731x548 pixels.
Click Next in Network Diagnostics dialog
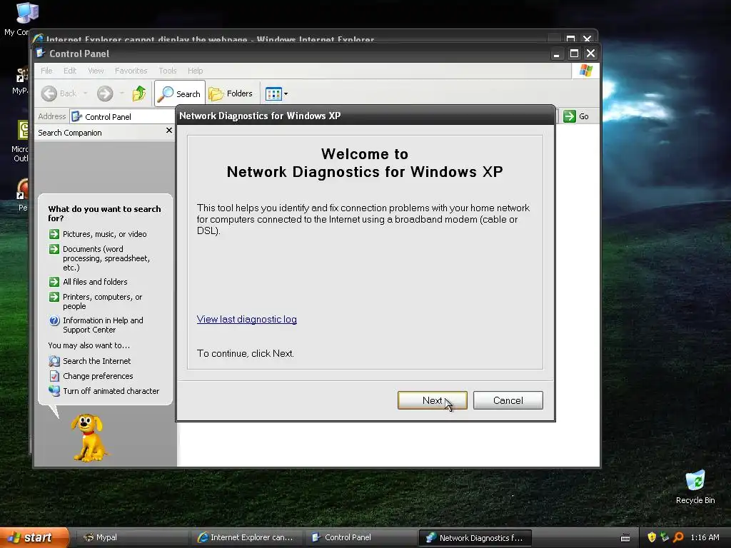pos(432,400)
